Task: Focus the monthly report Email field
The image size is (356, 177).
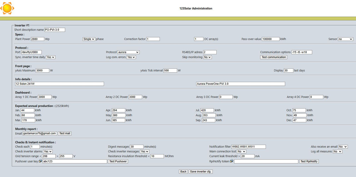Action: coord(40,133)
